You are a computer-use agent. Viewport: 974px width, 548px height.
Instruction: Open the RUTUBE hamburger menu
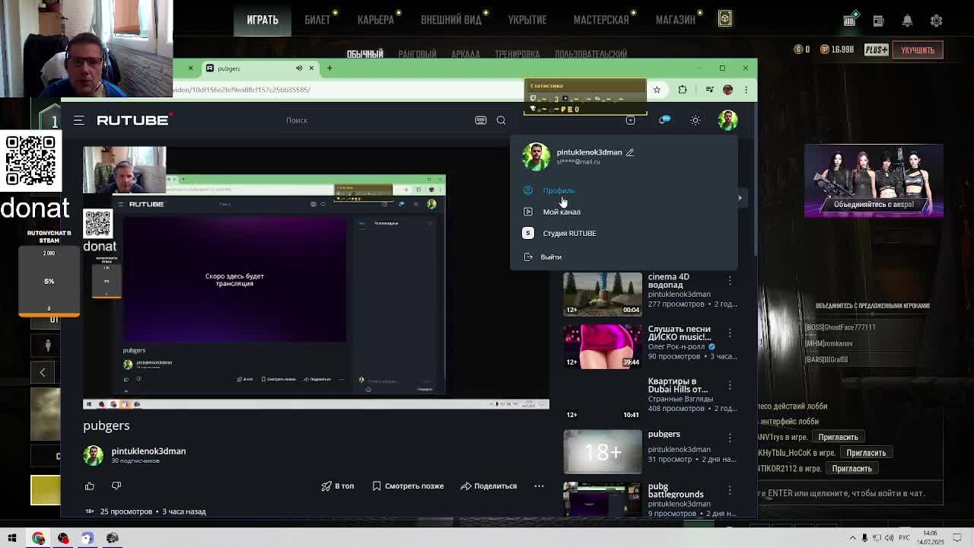(x=78, y=120)
